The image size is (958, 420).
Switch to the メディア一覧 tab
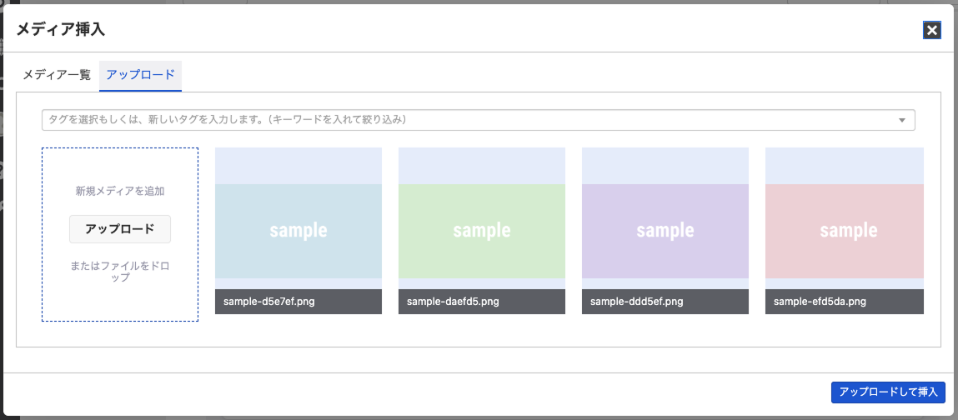(57, 75)
